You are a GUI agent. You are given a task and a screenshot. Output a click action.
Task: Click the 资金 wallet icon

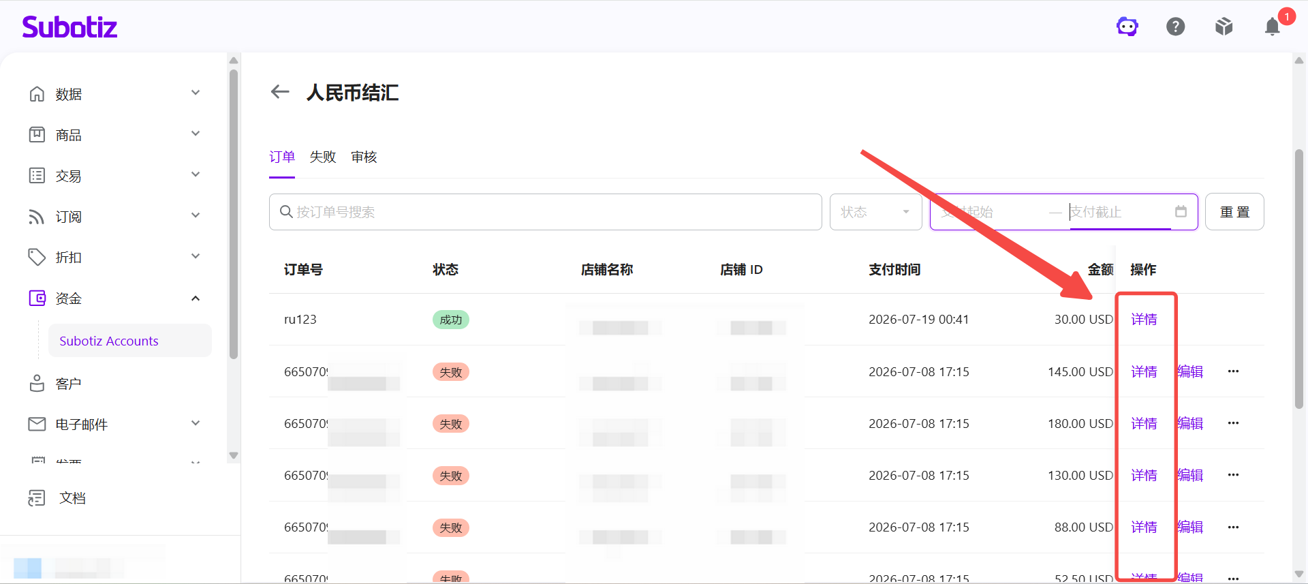tap(37, 298)
